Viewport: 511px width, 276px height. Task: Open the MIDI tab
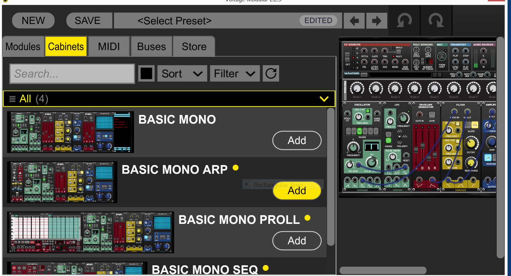point(109,46)
